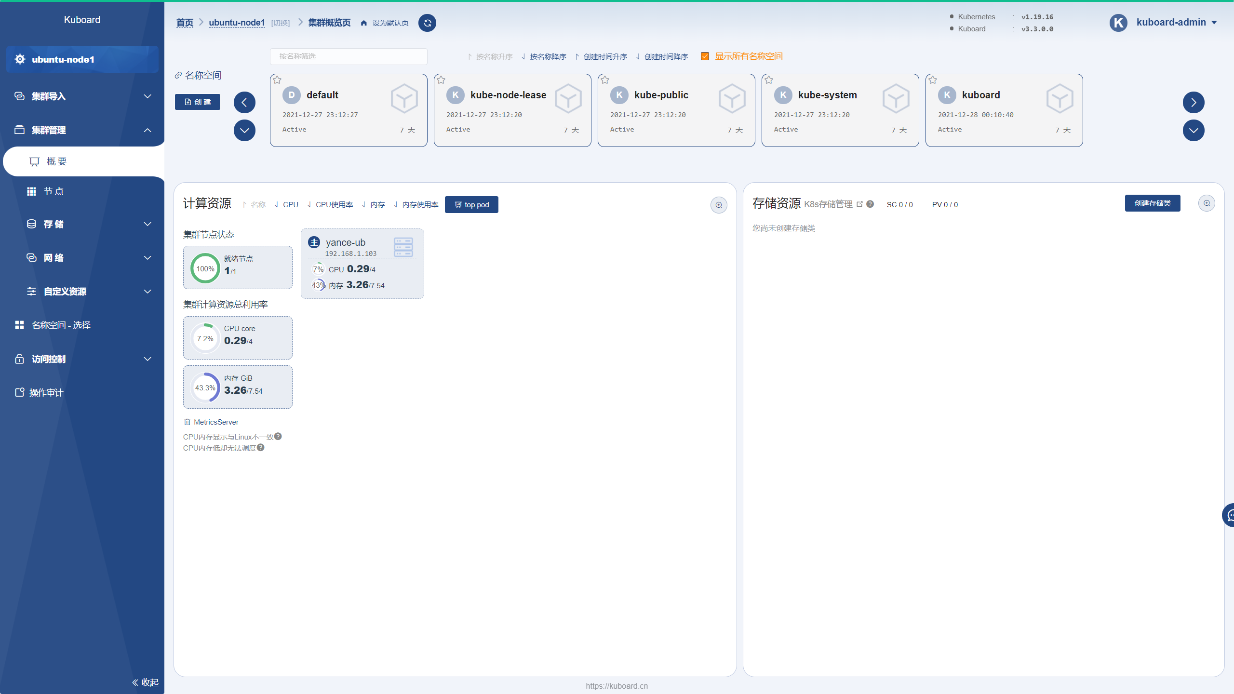Click the 创建 namespace button

[198, 102]
